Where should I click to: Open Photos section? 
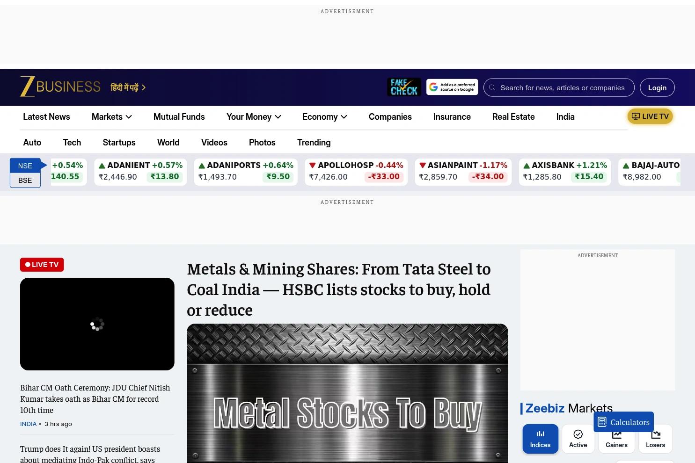tap(262, 143)
